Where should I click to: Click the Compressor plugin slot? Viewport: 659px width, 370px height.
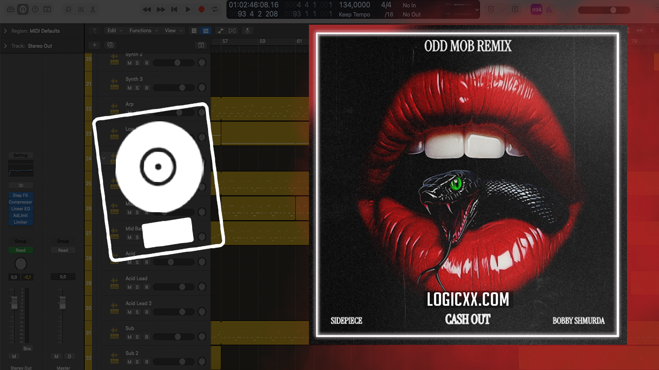tap(21, 202)
